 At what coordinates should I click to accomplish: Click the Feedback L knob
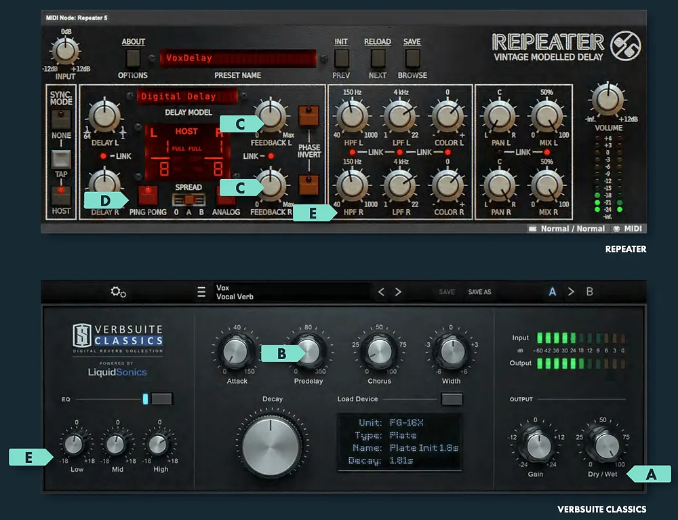(271, 116)
